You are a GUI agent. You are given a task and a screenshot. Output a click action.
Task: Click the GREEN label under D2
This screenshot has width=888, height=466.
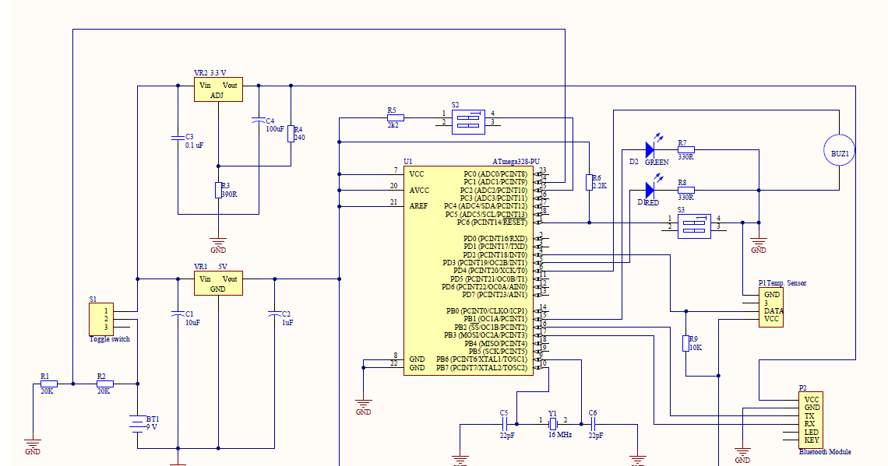[x=657, y=162]
